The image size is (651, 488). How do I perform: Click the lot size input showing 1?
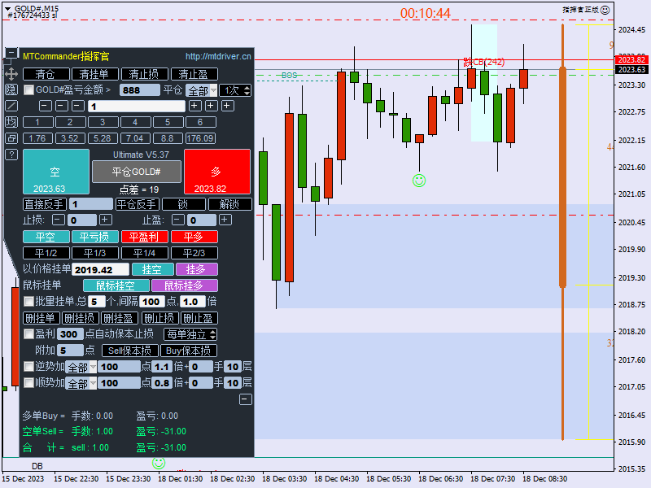137,107
